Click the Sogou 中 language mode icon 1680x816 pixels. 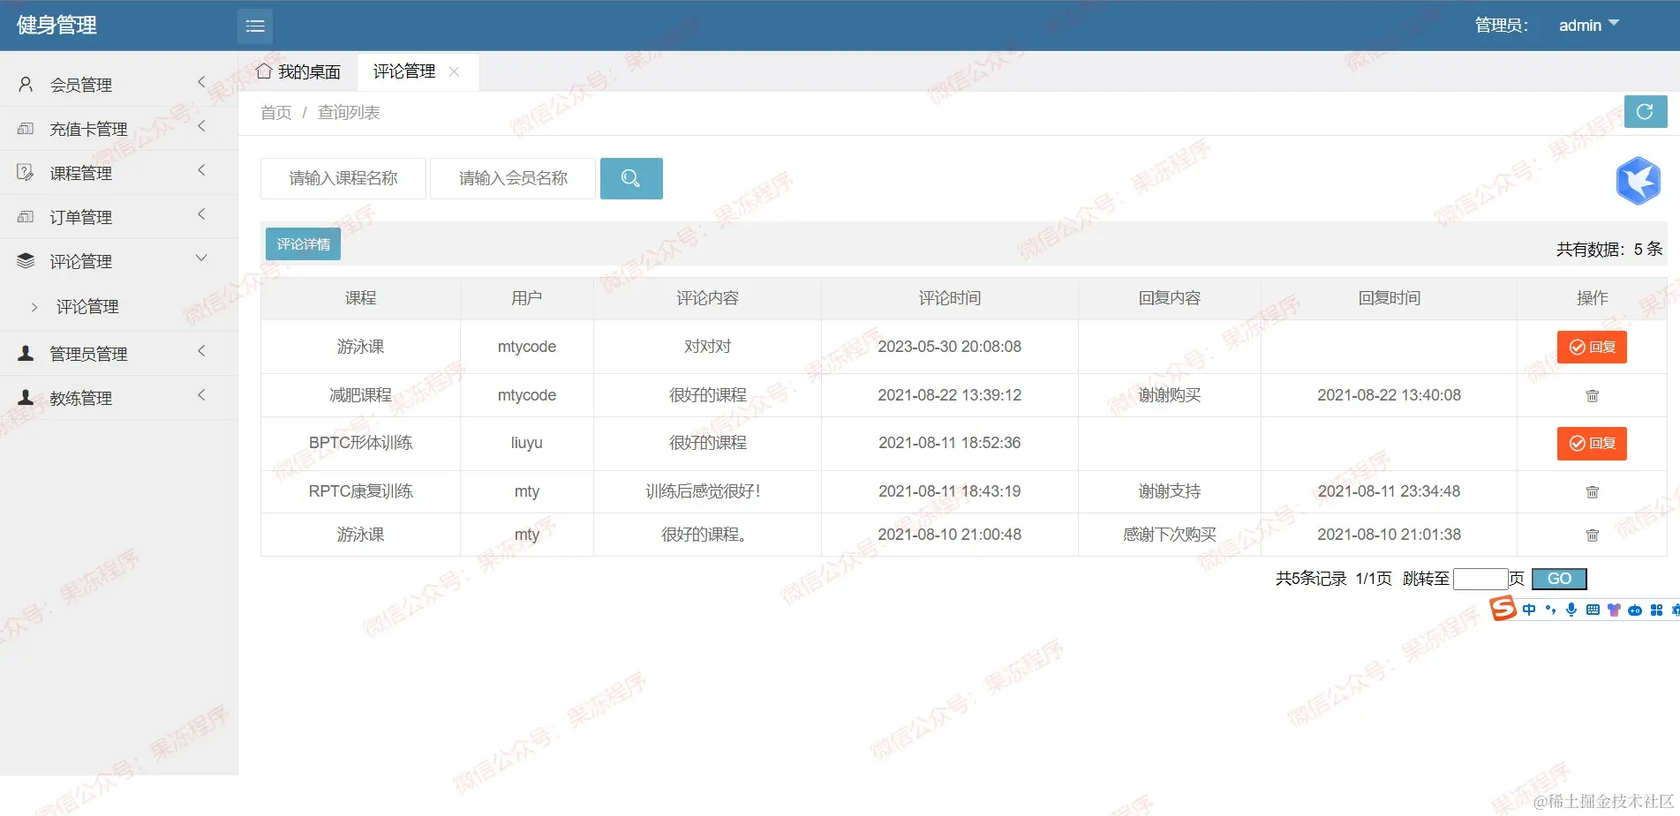point(1529,610)
